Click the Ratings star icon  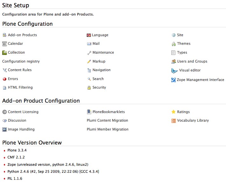pos(174,112)
